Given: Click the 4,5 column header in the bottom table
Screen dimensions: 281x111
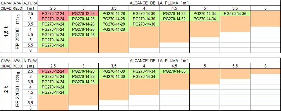Looking at the screenshot, I should click(174, 66).
